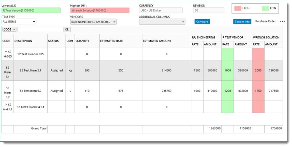Screen dimensions: 292x147
Task: Collapse the S2 H-005 header row
Action: coord(6,52)
